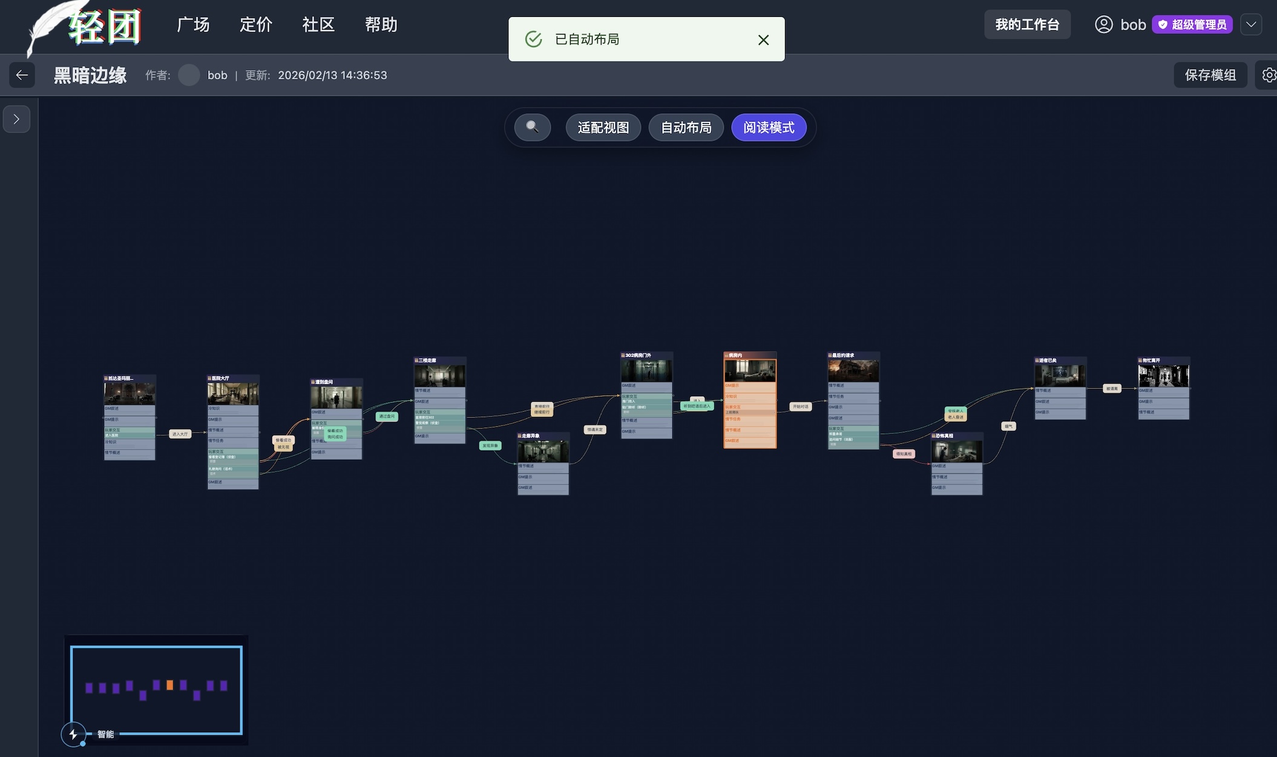Toggle 阅读模式 reading mode off
The height and width of the screenshot is (757, 1277).
tap(769, 128)
